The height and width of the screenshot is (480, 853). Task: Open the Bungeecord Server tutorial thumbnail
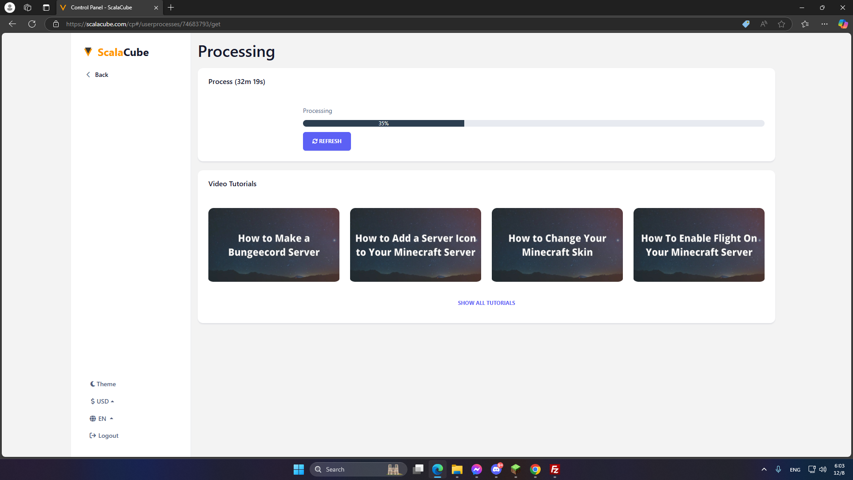[x=274, y=245]
